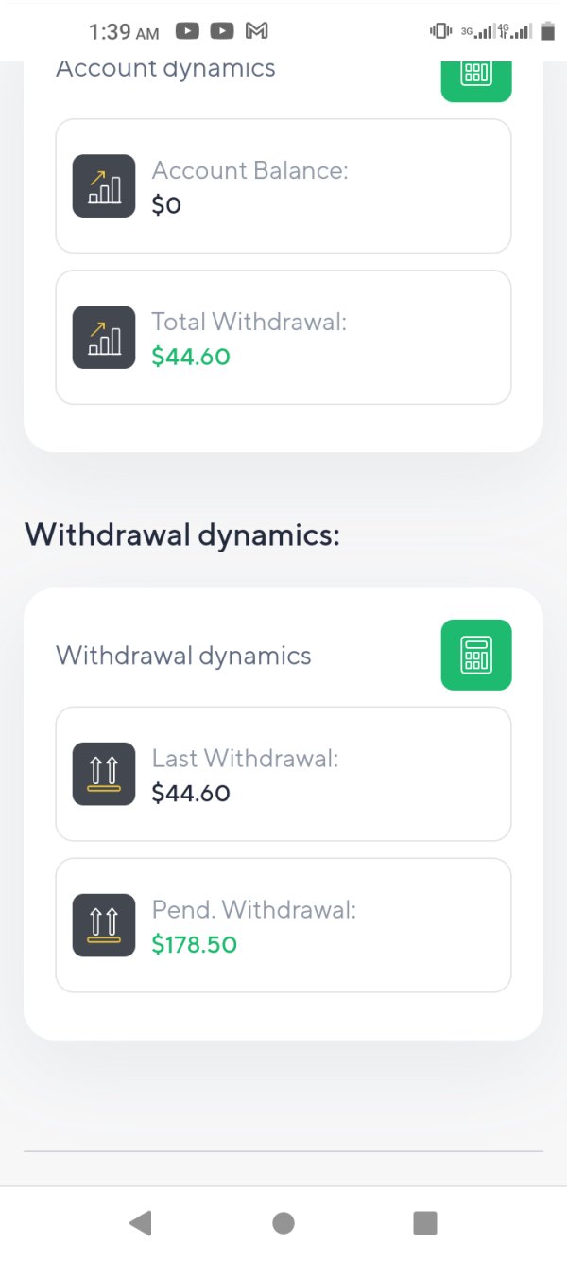The height and width of the screenshot is (1261, 567).
Task: Tap the green calculator icon in Withdrawal dynamics
Action: tap(476, 655)
